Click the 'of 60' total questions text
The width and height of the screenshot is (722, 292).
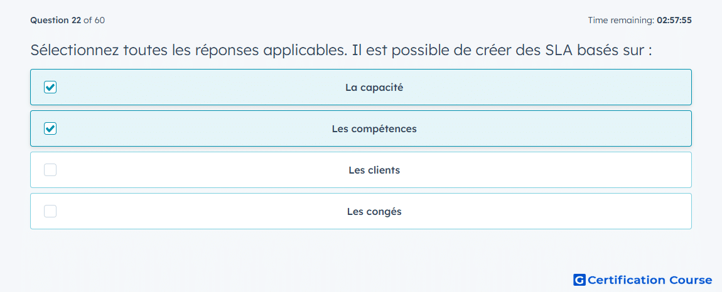point(94,20)
